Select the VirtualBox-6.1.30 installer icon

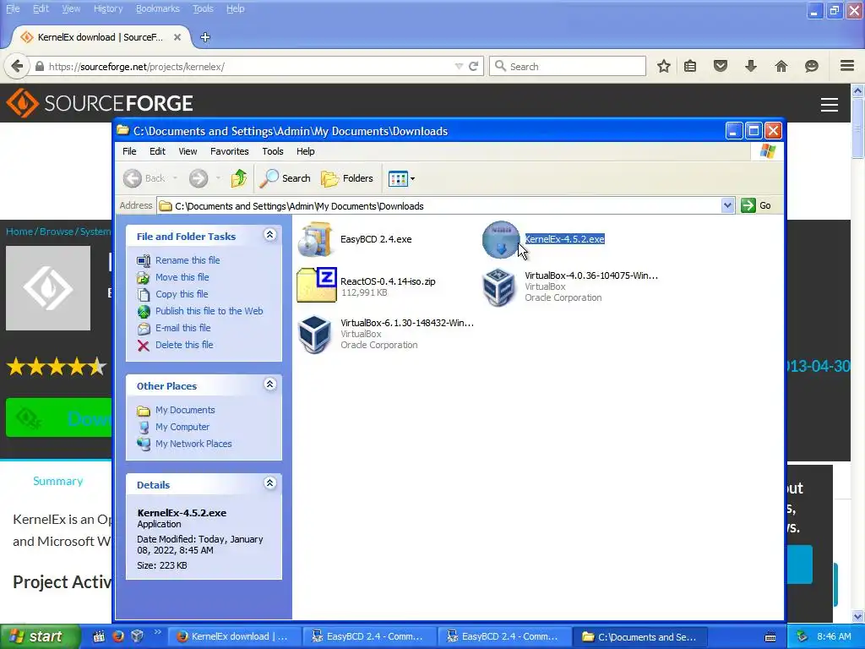tap(314, 334)
